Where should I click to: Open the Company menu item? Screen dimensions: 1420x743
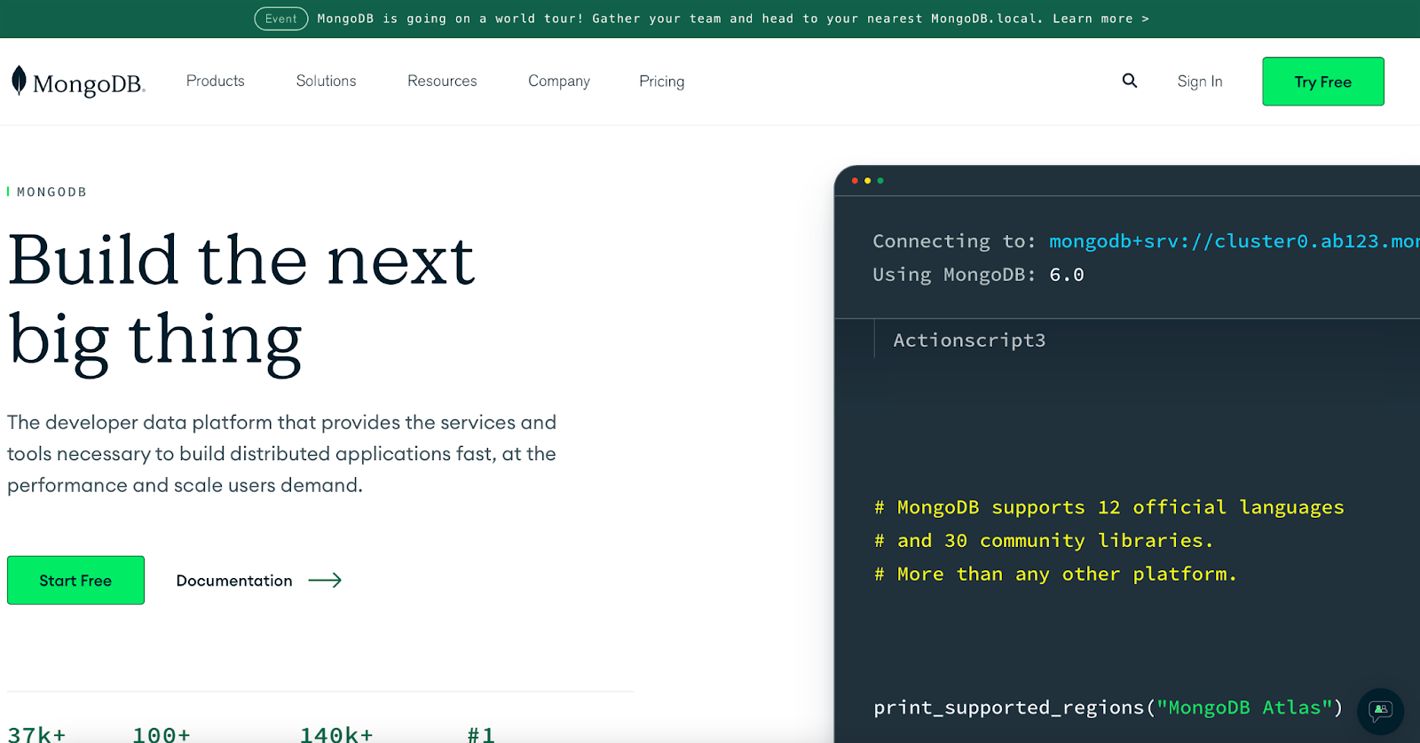(x=558, y=81)
